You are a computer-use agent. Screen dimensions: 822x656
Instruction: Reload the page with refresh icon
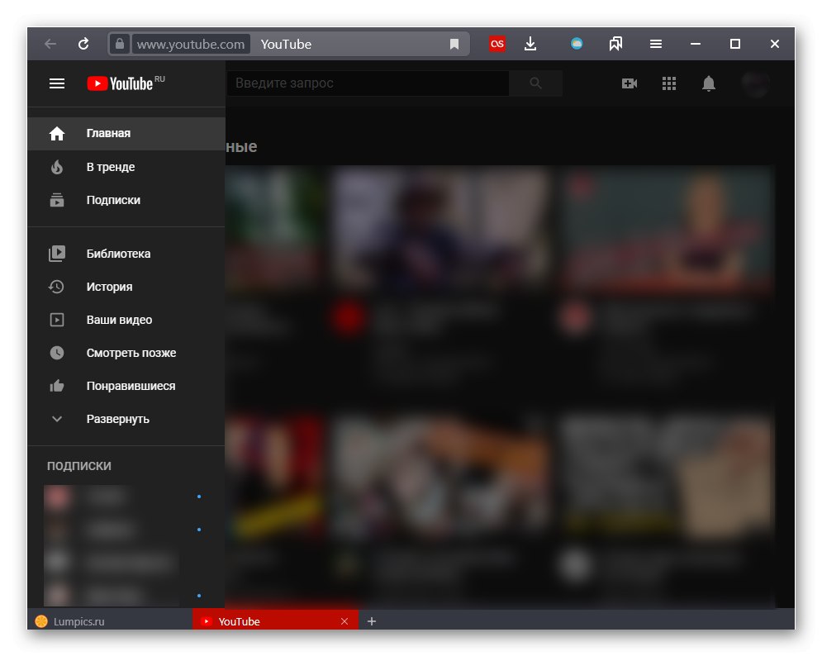83,44
